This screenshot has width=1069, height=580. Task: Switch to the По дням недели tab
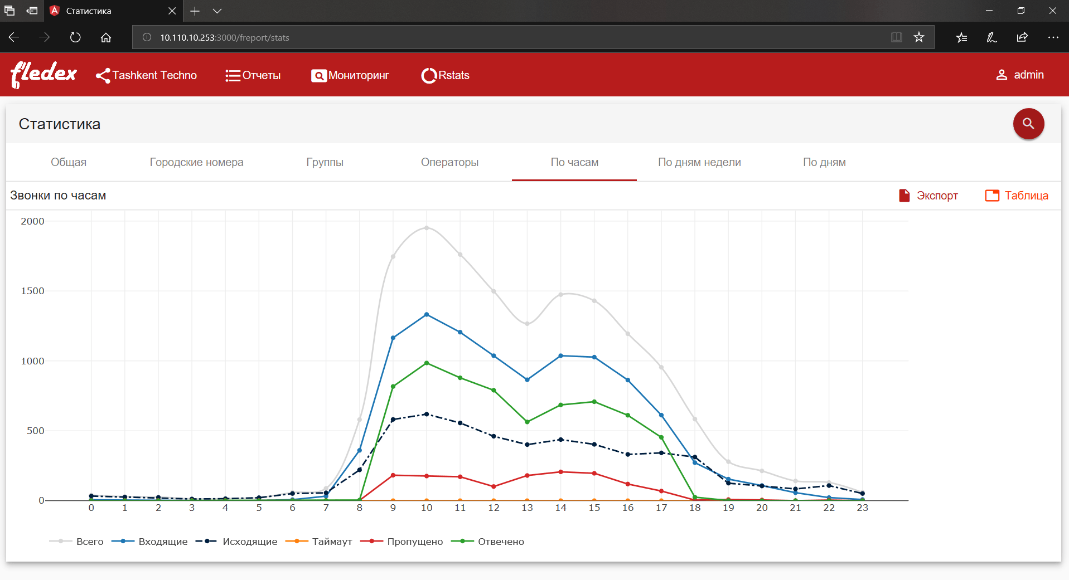699,162
